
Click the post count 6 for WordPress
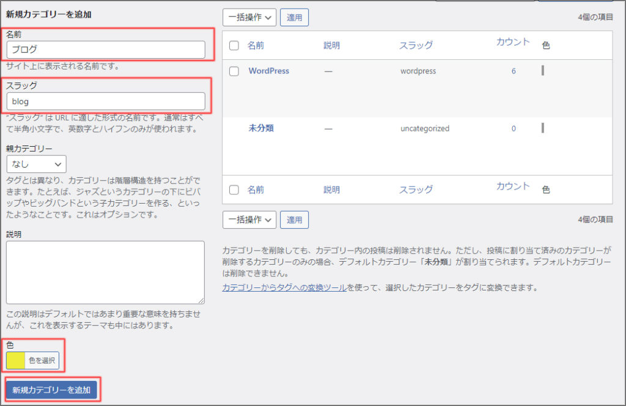[x=514, y=71]
